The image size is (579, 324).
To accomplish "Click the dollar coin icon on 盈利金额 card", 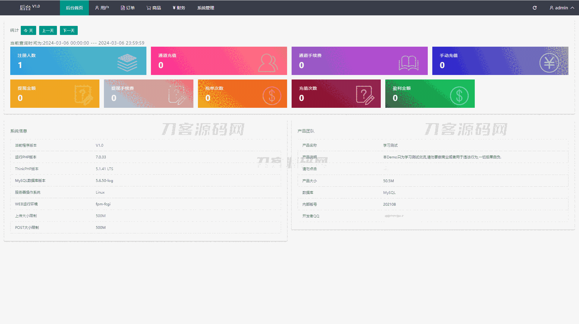I will (x=459, y=96).
